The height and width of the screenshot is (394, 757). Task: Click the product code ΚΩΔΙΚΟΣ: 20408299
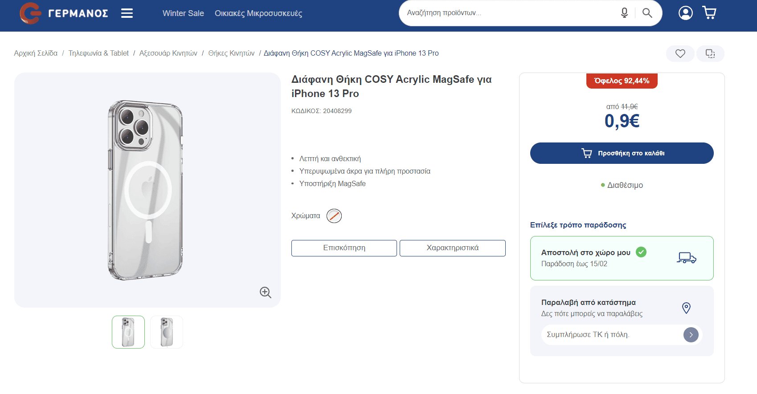click(322, 111)
